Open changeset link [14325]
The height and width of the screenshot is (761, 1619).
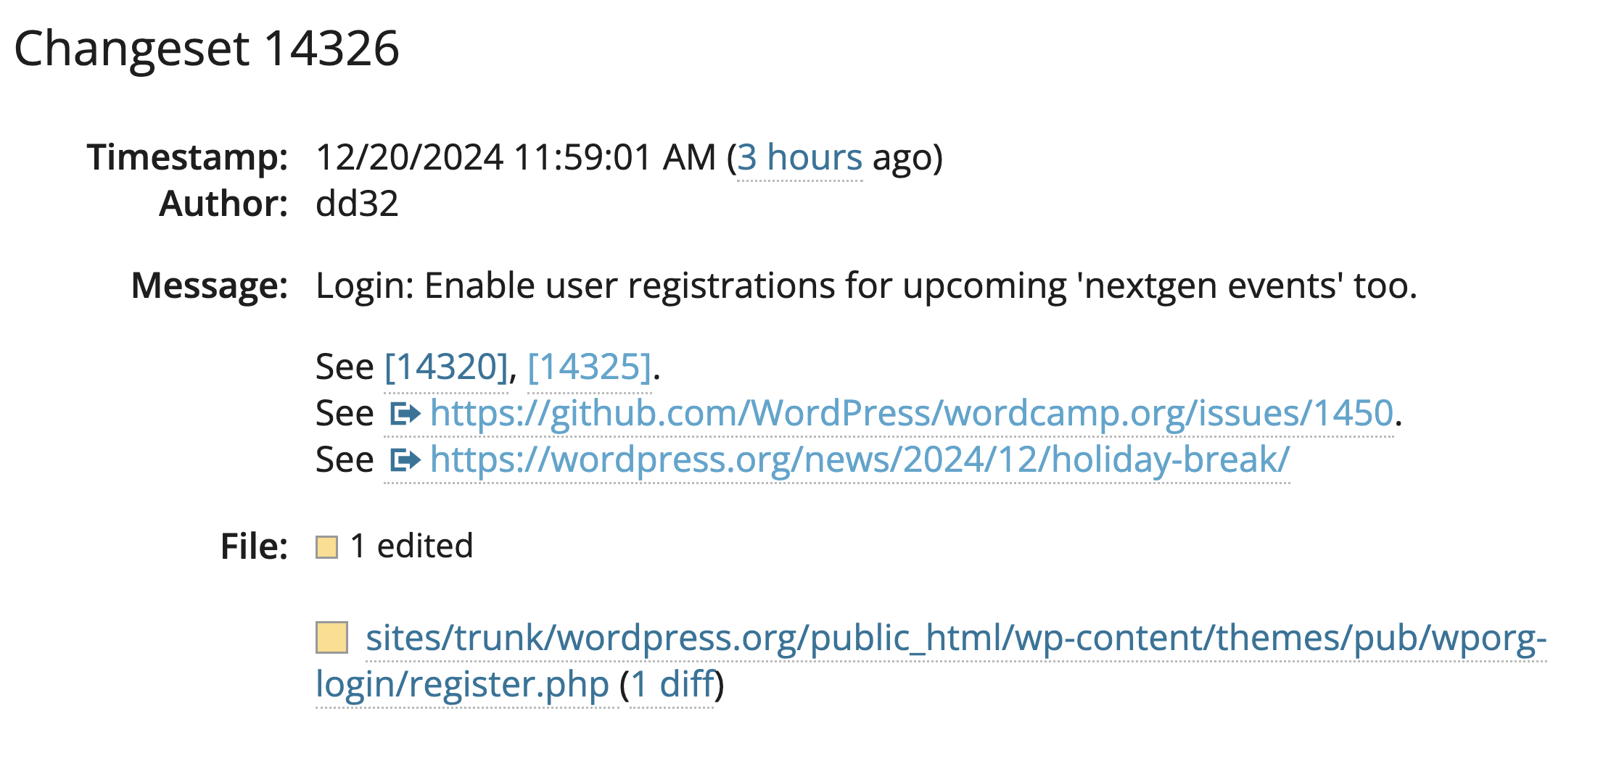tap(589, 367)
